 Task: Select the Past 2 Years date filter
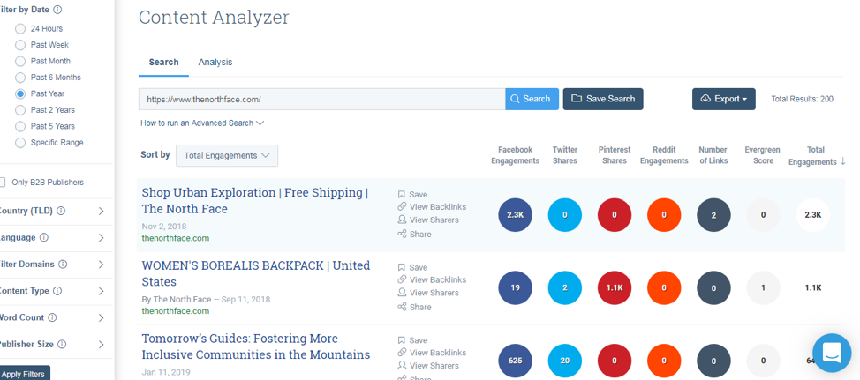pos(20,110)
